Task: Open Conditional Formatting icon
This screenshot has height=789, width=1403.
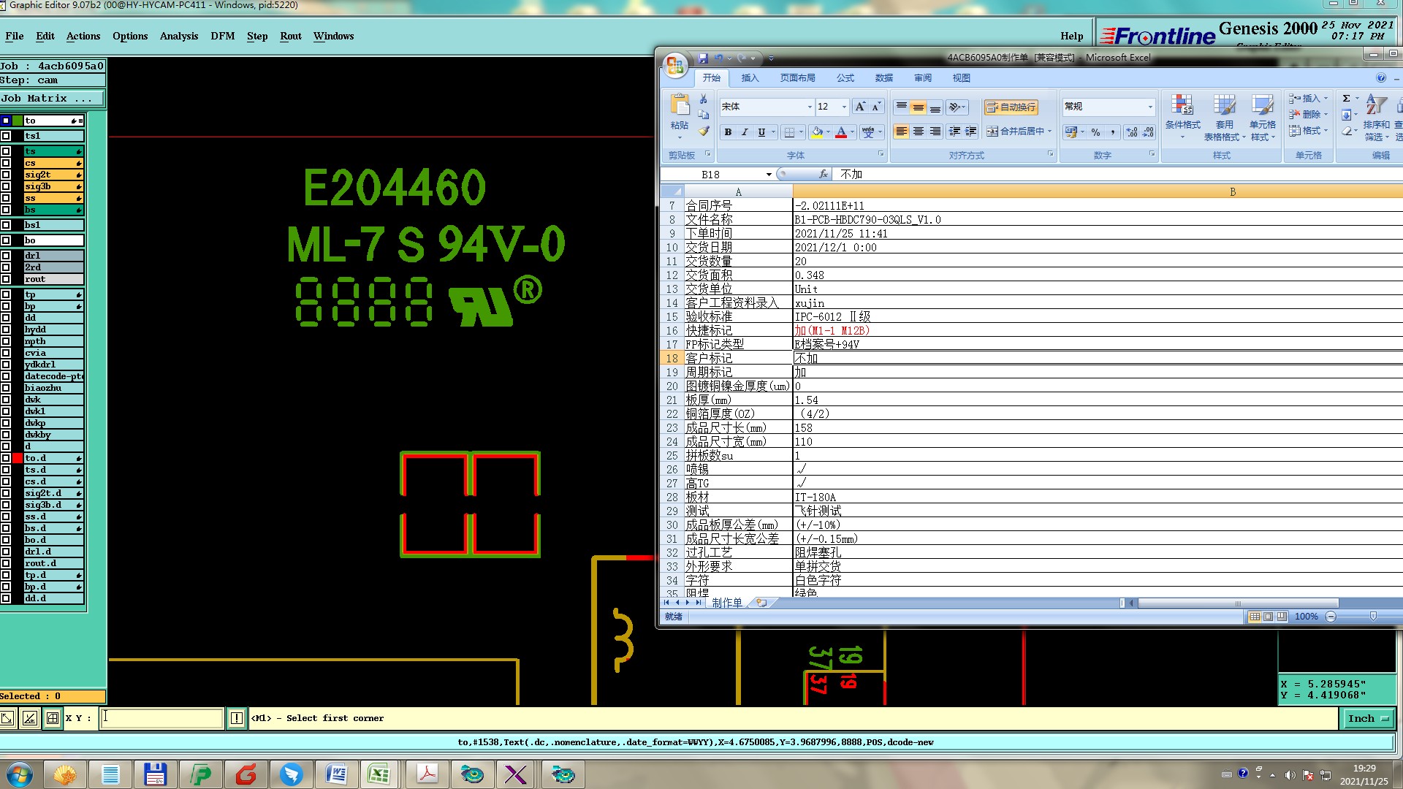Action: pyautogui.click(x=1182, y=106)
